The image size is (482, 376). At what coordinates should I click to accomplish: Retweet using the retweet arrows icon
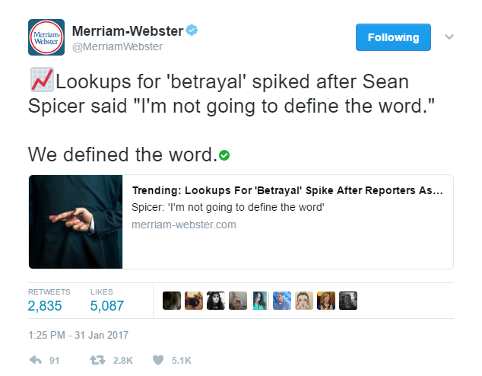point(97,360)
